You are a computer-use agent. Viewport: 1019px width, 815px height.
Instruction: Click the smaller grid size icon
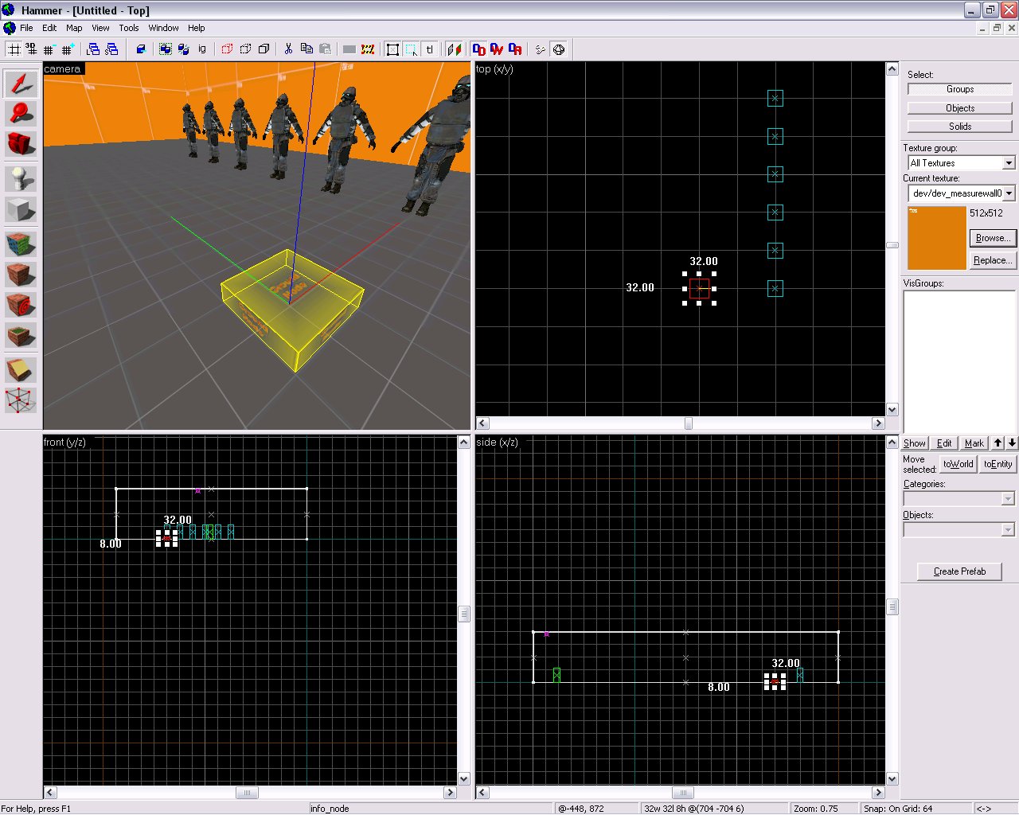pyautogui.click(x=49, y=49)
